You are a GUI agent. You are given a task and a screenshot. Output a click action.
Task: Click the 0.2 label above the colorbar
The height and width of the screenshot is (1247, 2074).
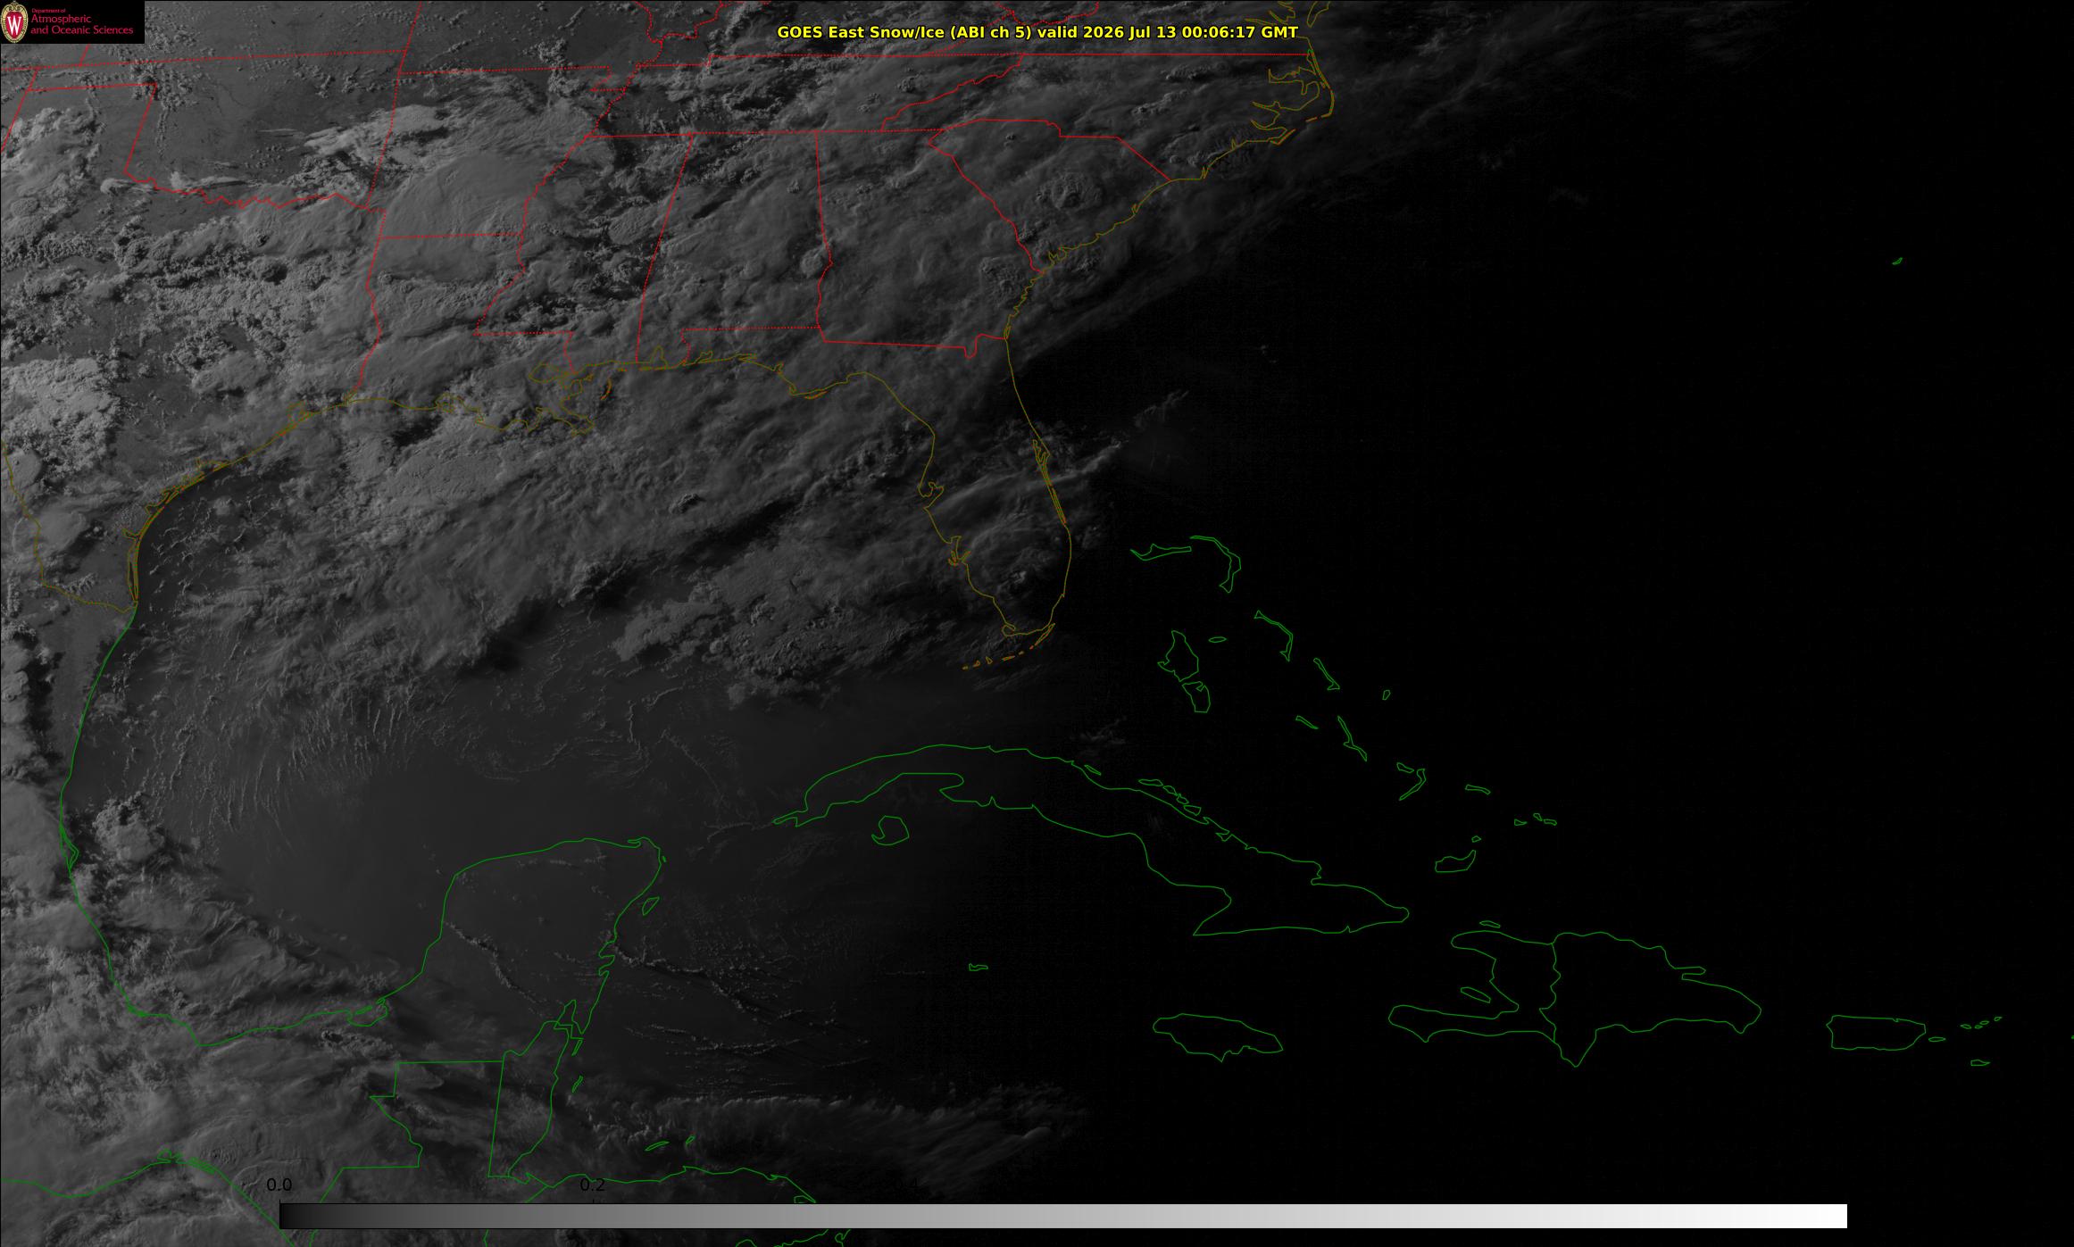(593, 1185)
